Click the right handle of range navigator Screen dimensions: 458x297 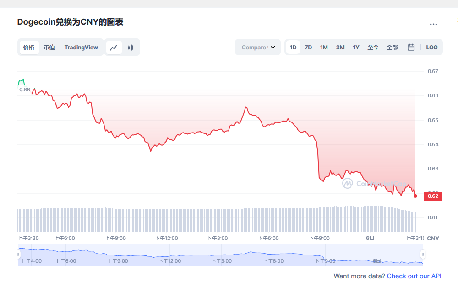click(x=423, y=255)
